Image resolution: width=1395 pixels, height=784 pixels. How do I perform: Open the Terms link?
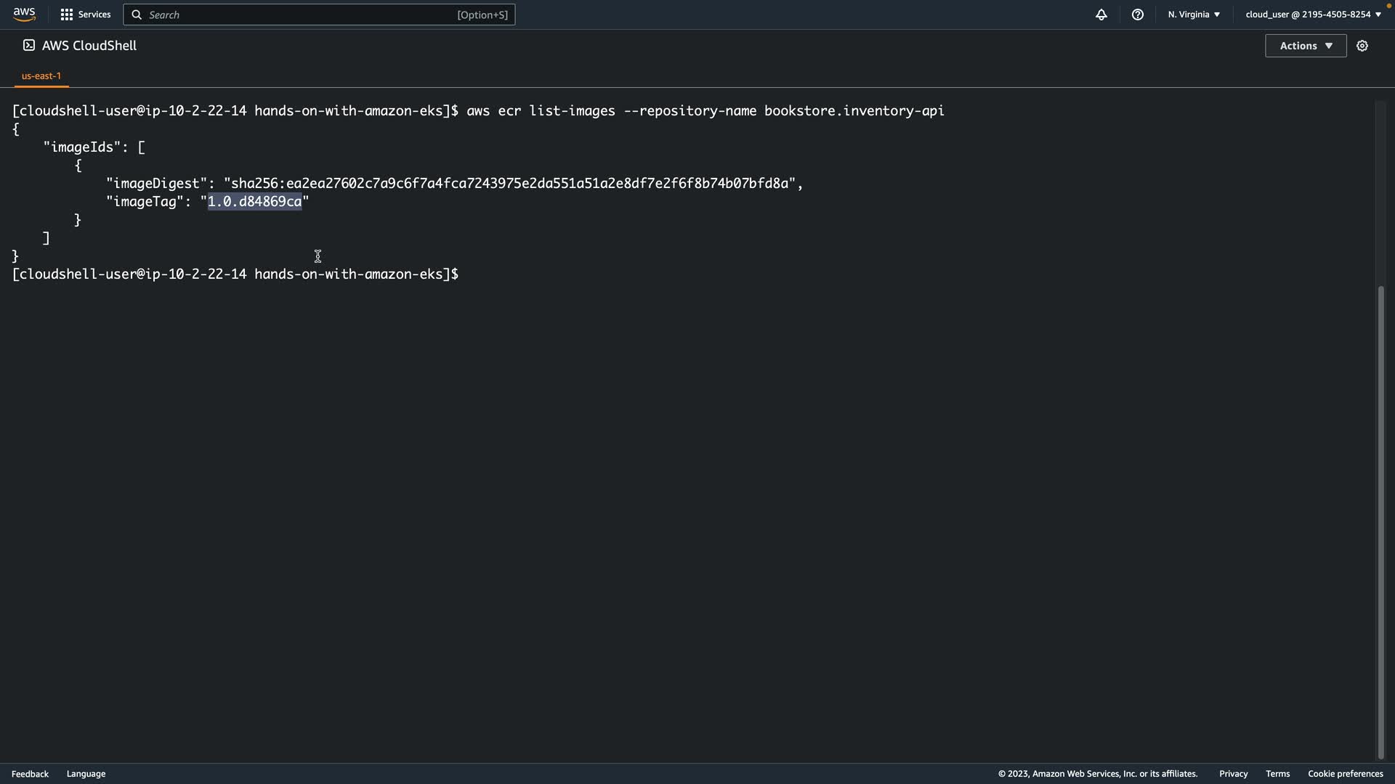coord(1277,774)
